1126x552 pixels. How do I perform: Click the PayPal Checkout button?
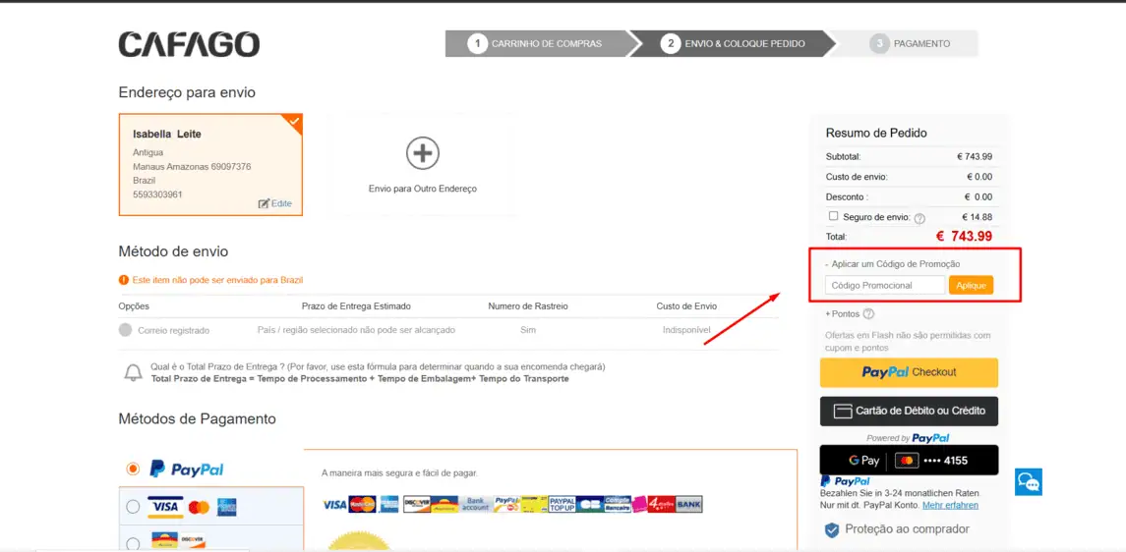[909, 373]
